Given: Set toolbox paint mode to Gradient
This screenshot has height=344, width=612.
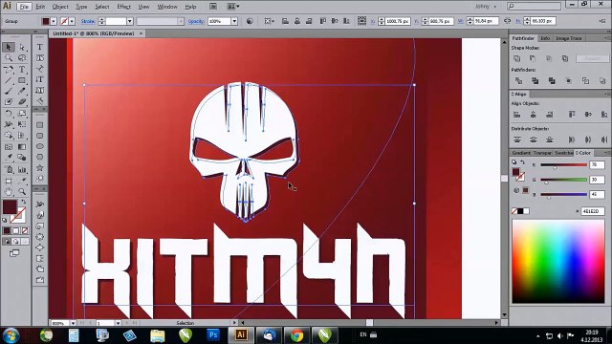Looking at the screenshot, I should pyautogui.click(x=15, y=231).
